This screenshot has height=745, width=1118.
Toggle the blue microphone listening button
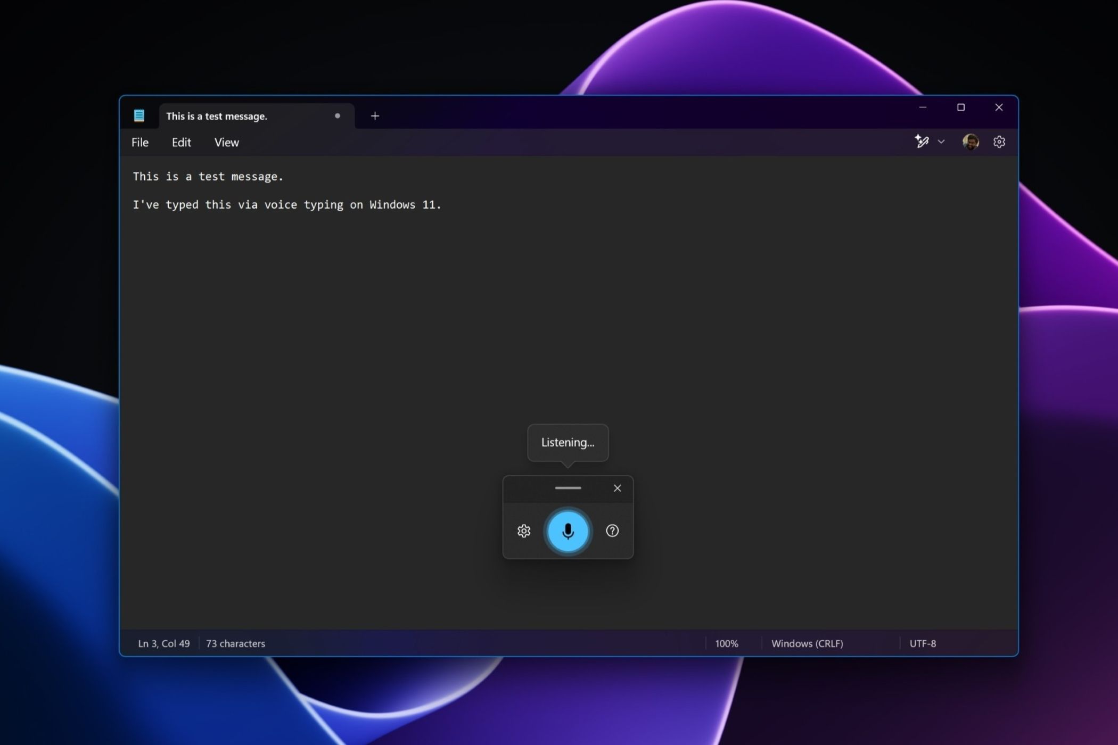click(568, 531)
